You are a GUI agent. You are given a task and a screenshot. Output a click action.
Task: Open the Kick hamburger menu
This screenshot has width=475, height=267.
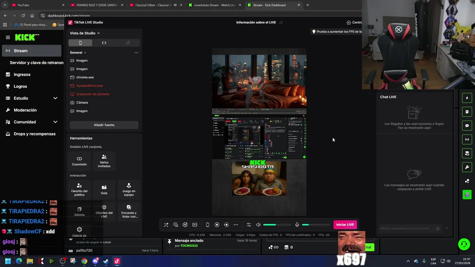click(8, 37)
